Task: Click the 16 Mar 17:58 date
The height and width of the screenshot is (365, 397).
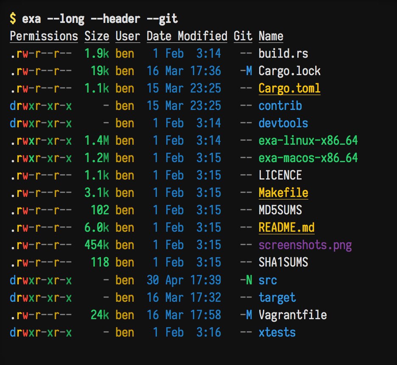Action: tap(184, 315)
